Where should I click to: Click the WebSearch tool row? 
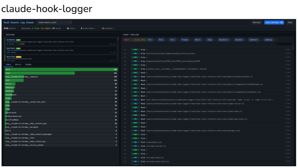coord(61,88)
